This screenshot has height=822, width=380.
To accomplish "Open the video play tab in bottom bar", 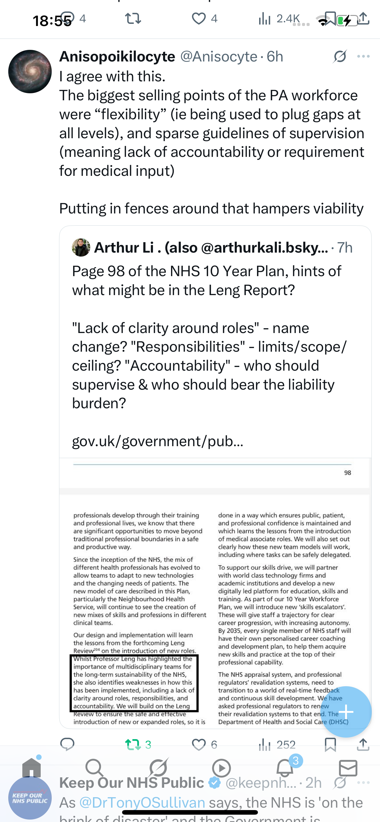I will click(x=221, y=768).
